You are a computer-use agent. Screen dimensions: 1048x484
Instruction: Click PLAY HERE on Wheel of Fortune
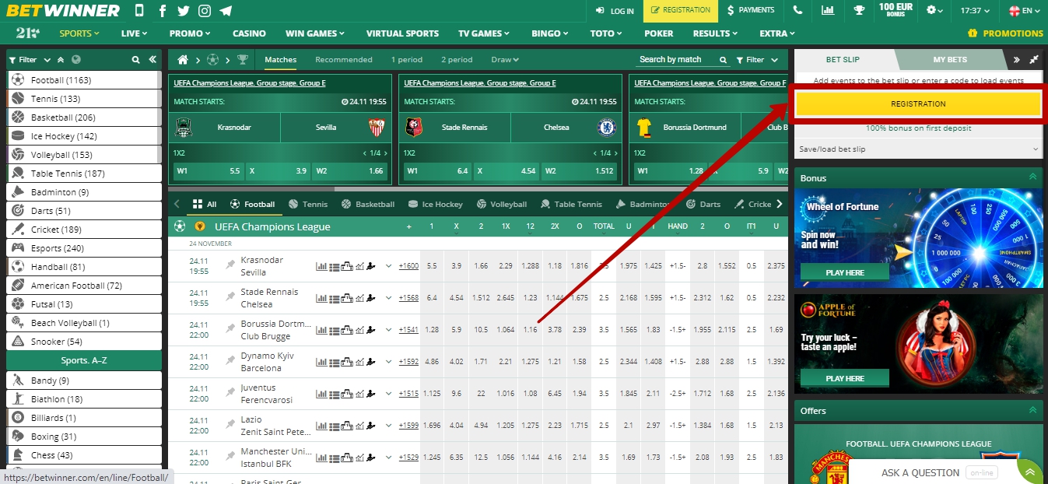click(x=845, y=272)
